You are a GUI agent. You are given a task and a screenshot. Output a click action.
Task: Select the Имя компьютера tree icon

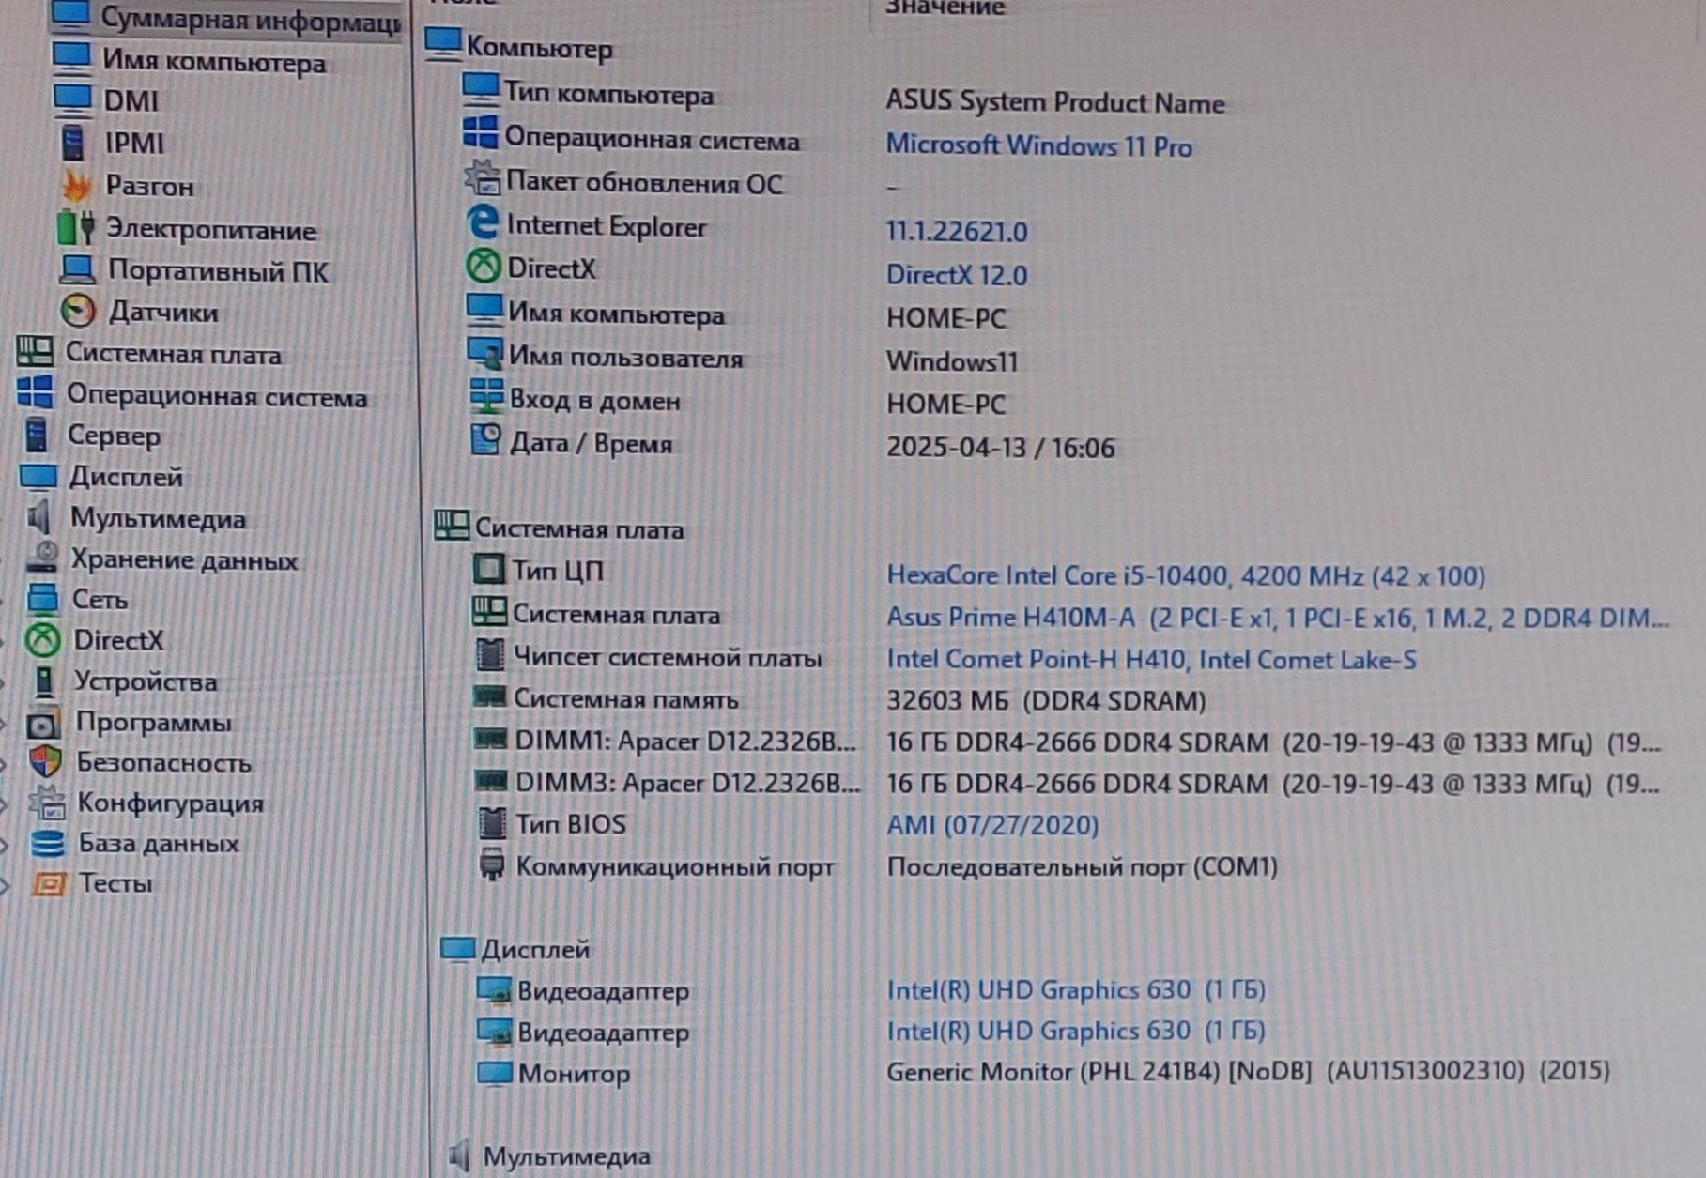pyautogui.click(x=72, y=60)
